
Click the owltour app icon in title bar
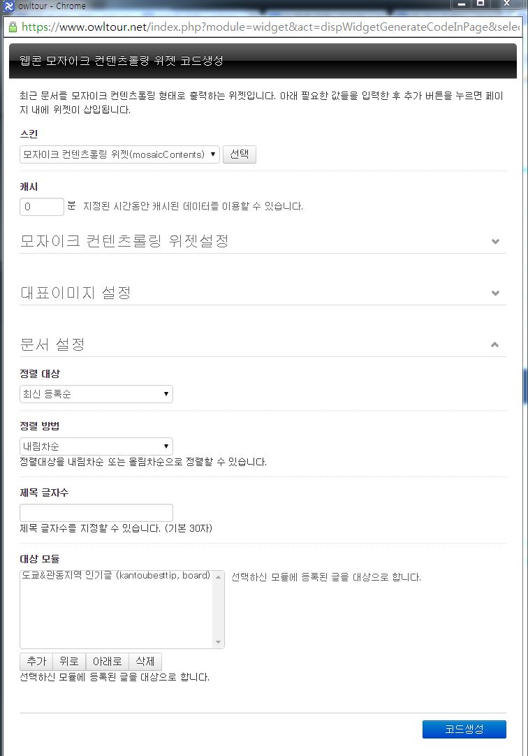coord(8,6)
